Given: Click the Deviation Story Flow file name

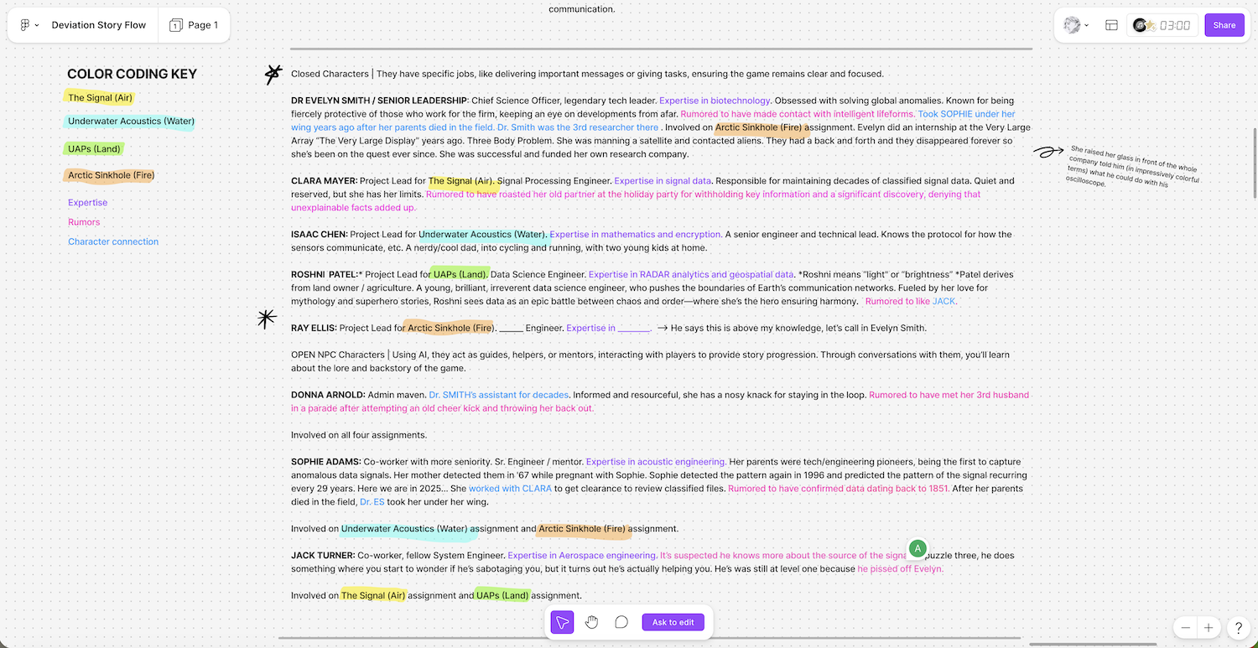Looking at the screenshot, I should (x=99, y=25).
